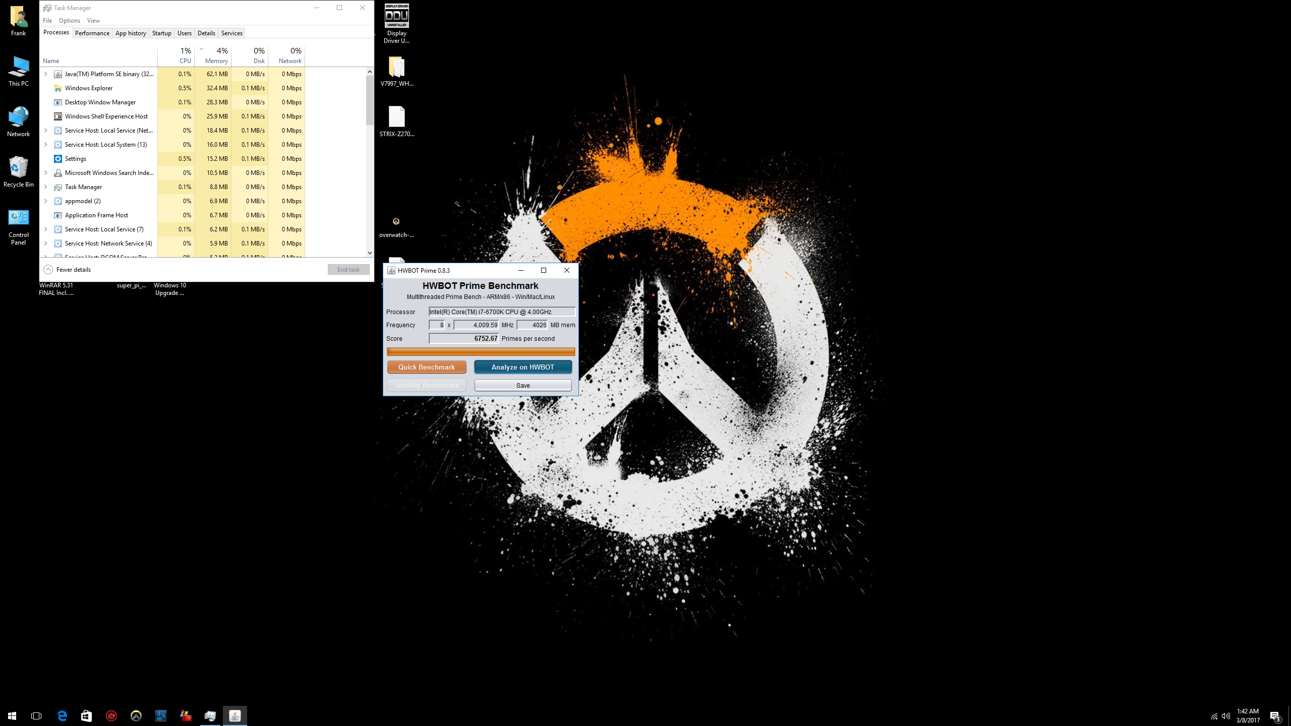Switch to the Users tab
1291x726 pixels.
pos(185,33)
